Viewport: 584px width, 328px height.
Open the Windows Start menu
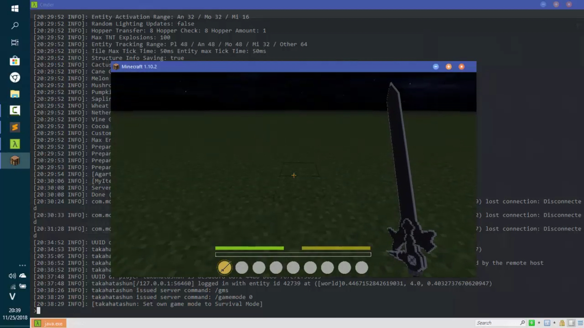click(15, 9)
